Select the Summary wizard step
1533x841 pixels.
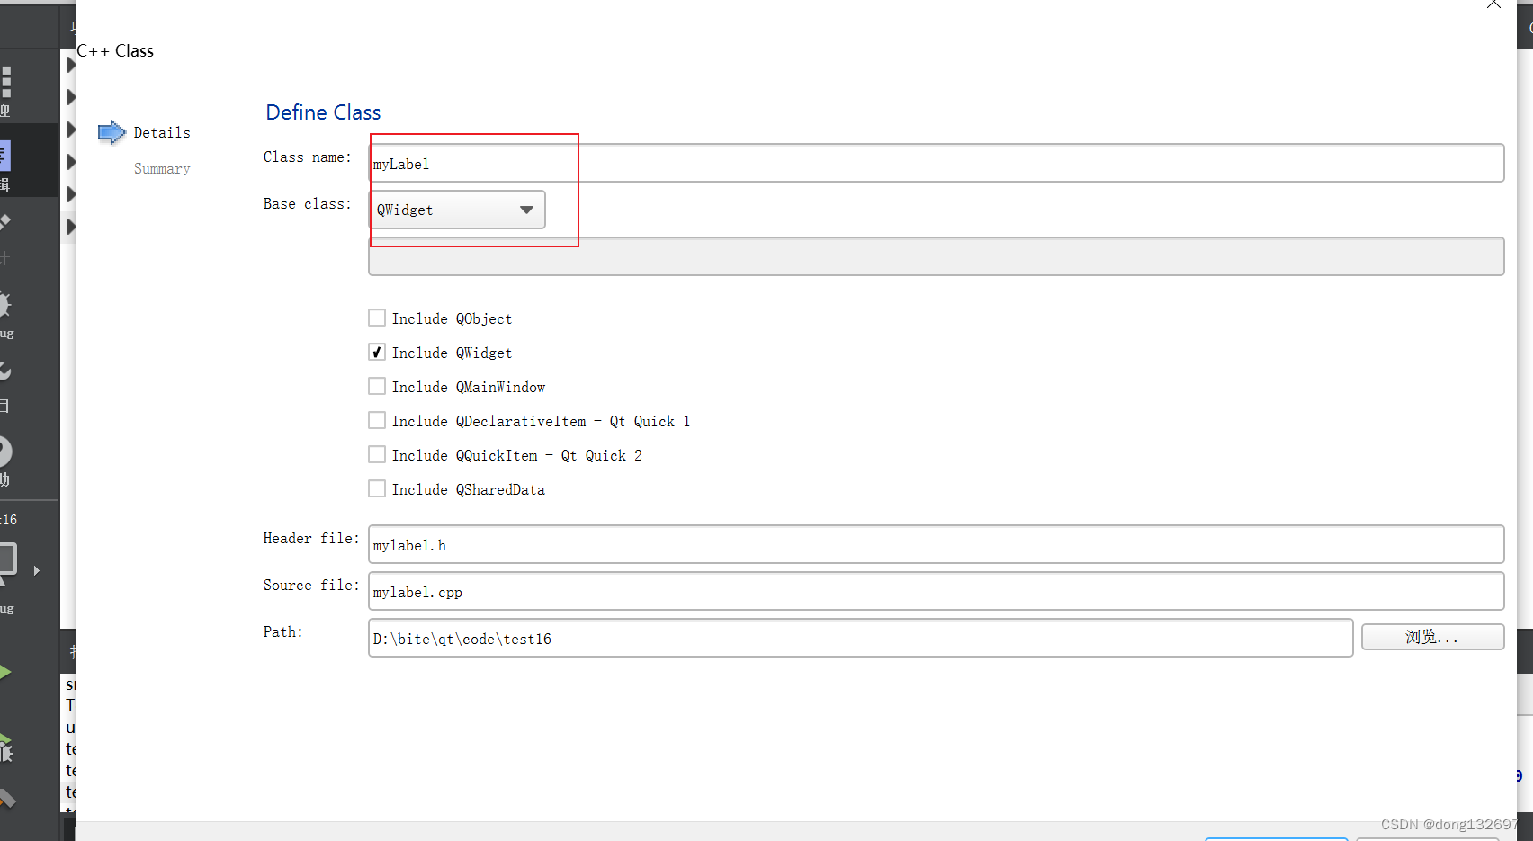162,168
